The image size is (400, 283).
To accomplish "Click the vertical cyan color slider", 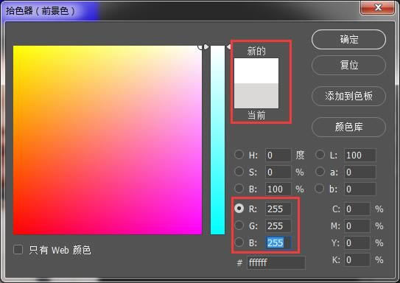I will 217,140.
